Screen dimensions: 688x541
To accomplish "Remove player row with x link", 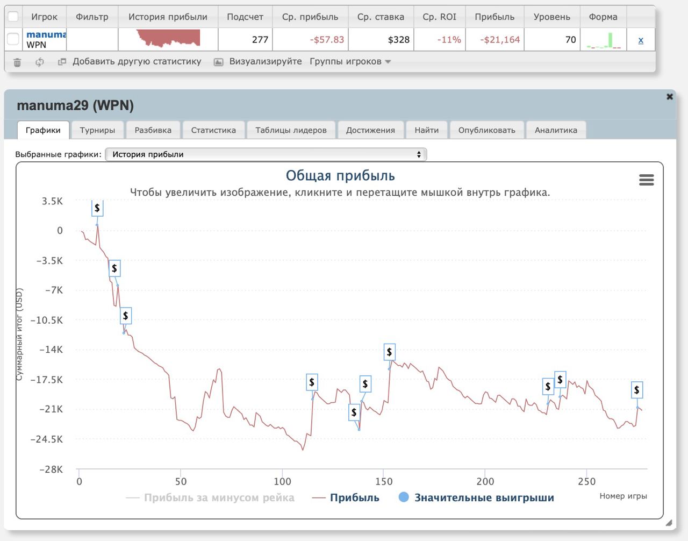I will [x=641, y=40].
